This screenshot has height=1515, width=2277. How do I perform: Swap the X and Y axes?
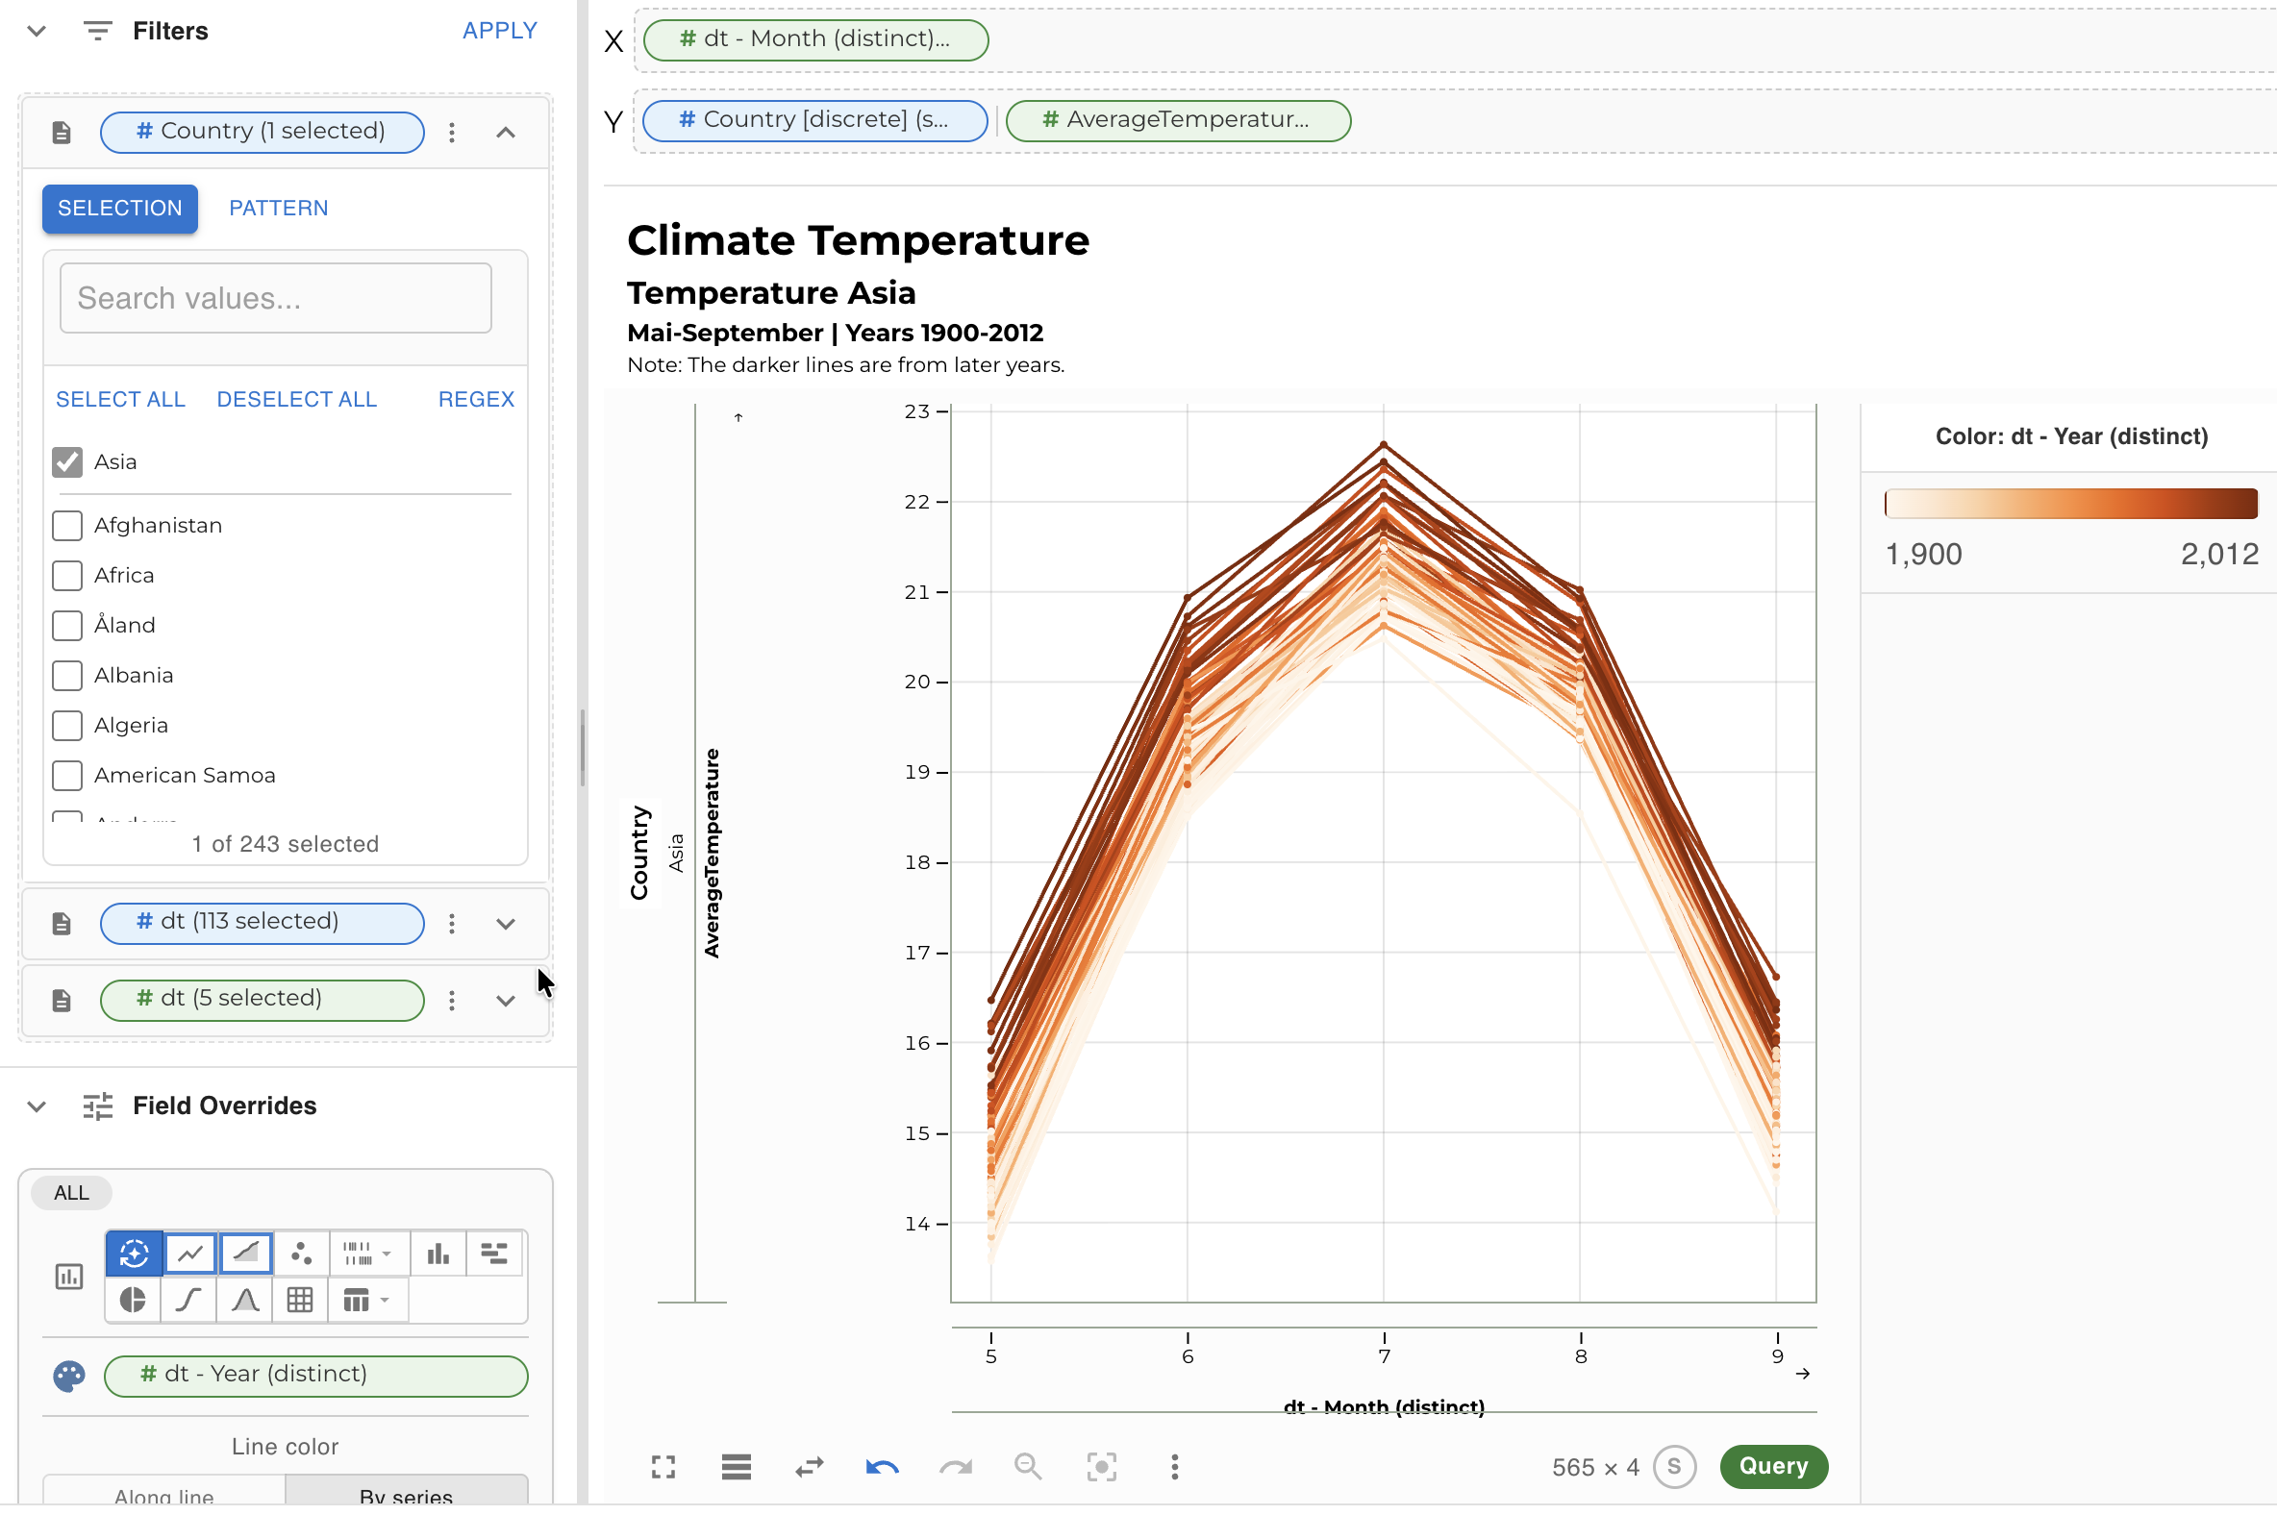(x=809, y=1468)
